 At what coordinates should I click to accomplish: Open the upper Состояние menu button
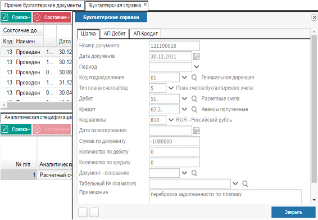(52, 17)
